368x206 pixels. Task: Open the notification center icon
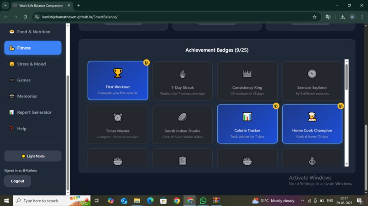[x=359, y=201]
